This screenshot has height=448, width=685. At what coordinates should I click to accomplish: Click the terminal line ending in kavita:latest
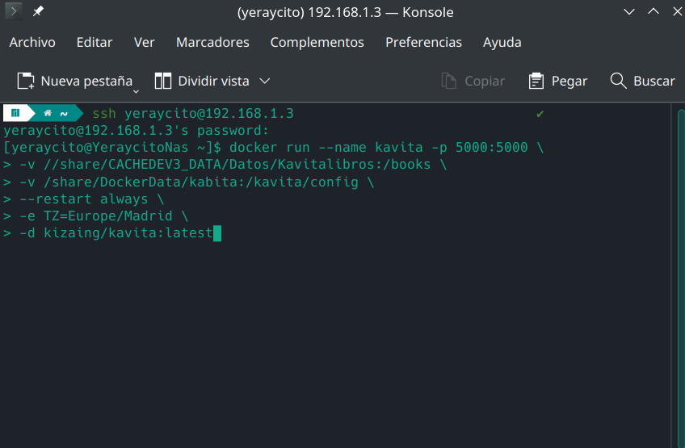(x=113, y=233)
